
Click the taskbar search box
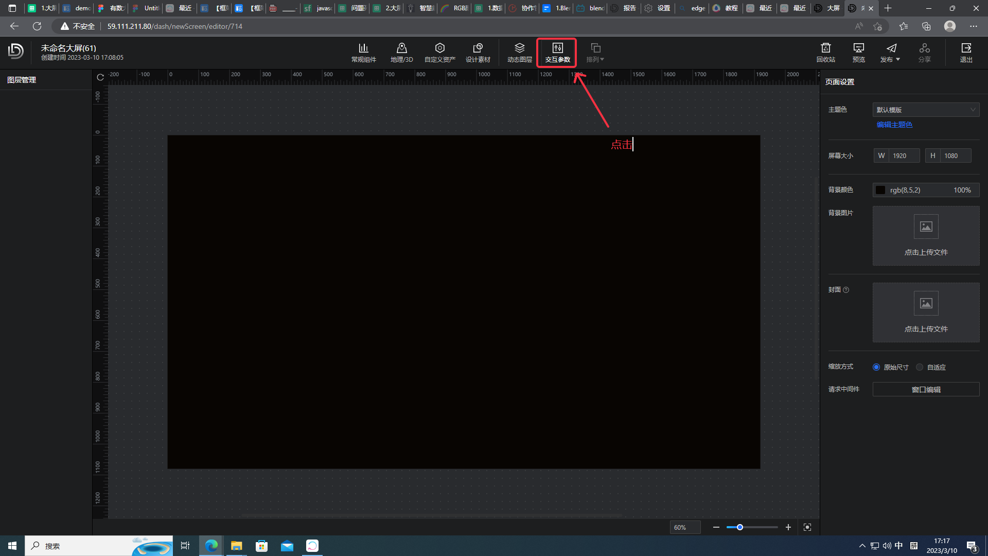[99, 546]
